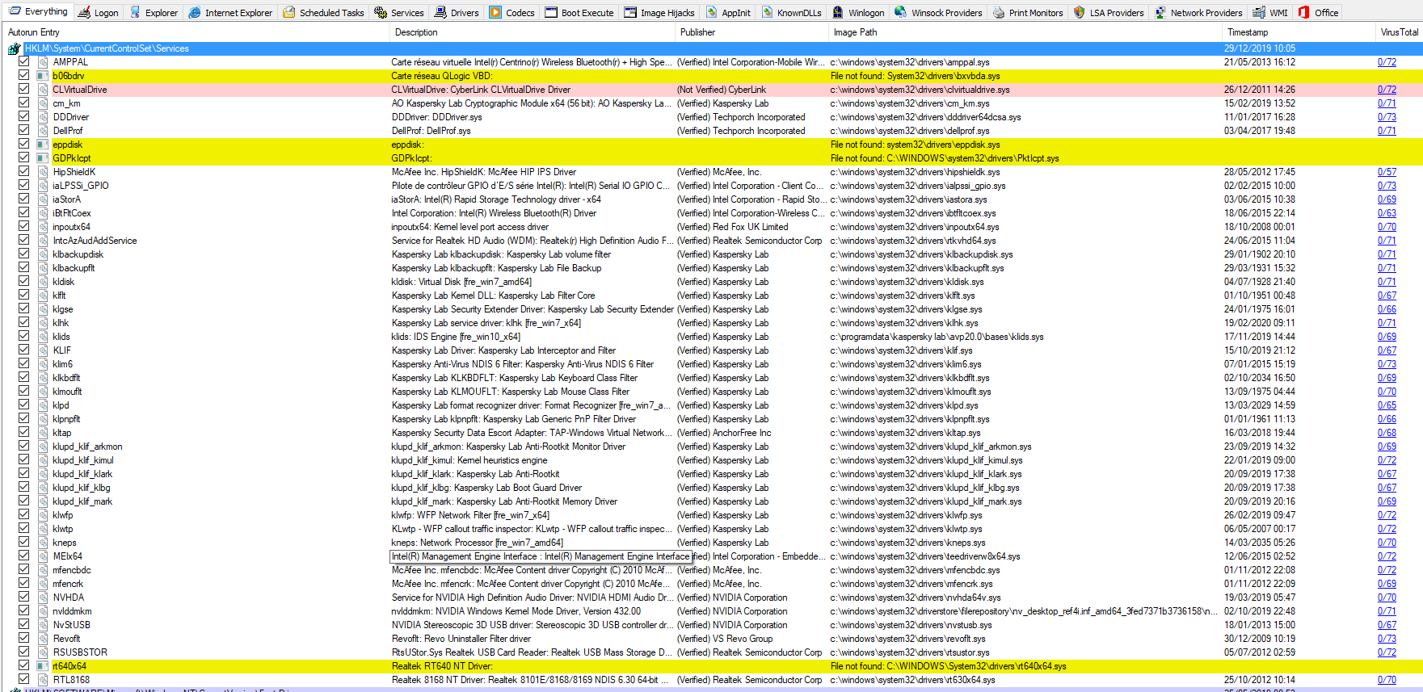Click the Logon tab icon

pos(84,12)
